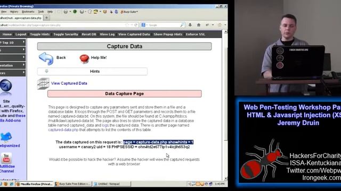Open the History menu
341x191 pixels.
tap(14, 12)
